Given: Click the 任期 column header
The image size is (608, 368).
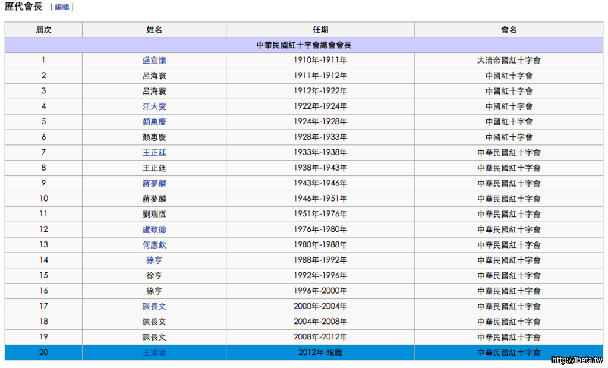Looking at the screenshot, I should point(320,30).
